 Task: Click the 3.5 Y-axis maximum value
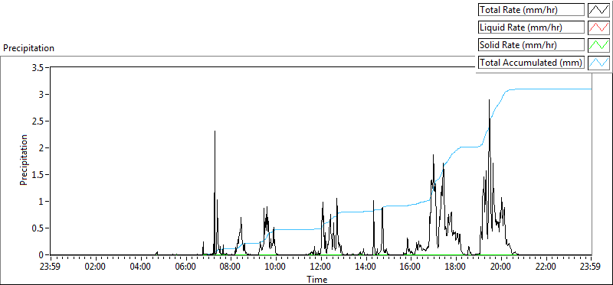tap(37, 67)
